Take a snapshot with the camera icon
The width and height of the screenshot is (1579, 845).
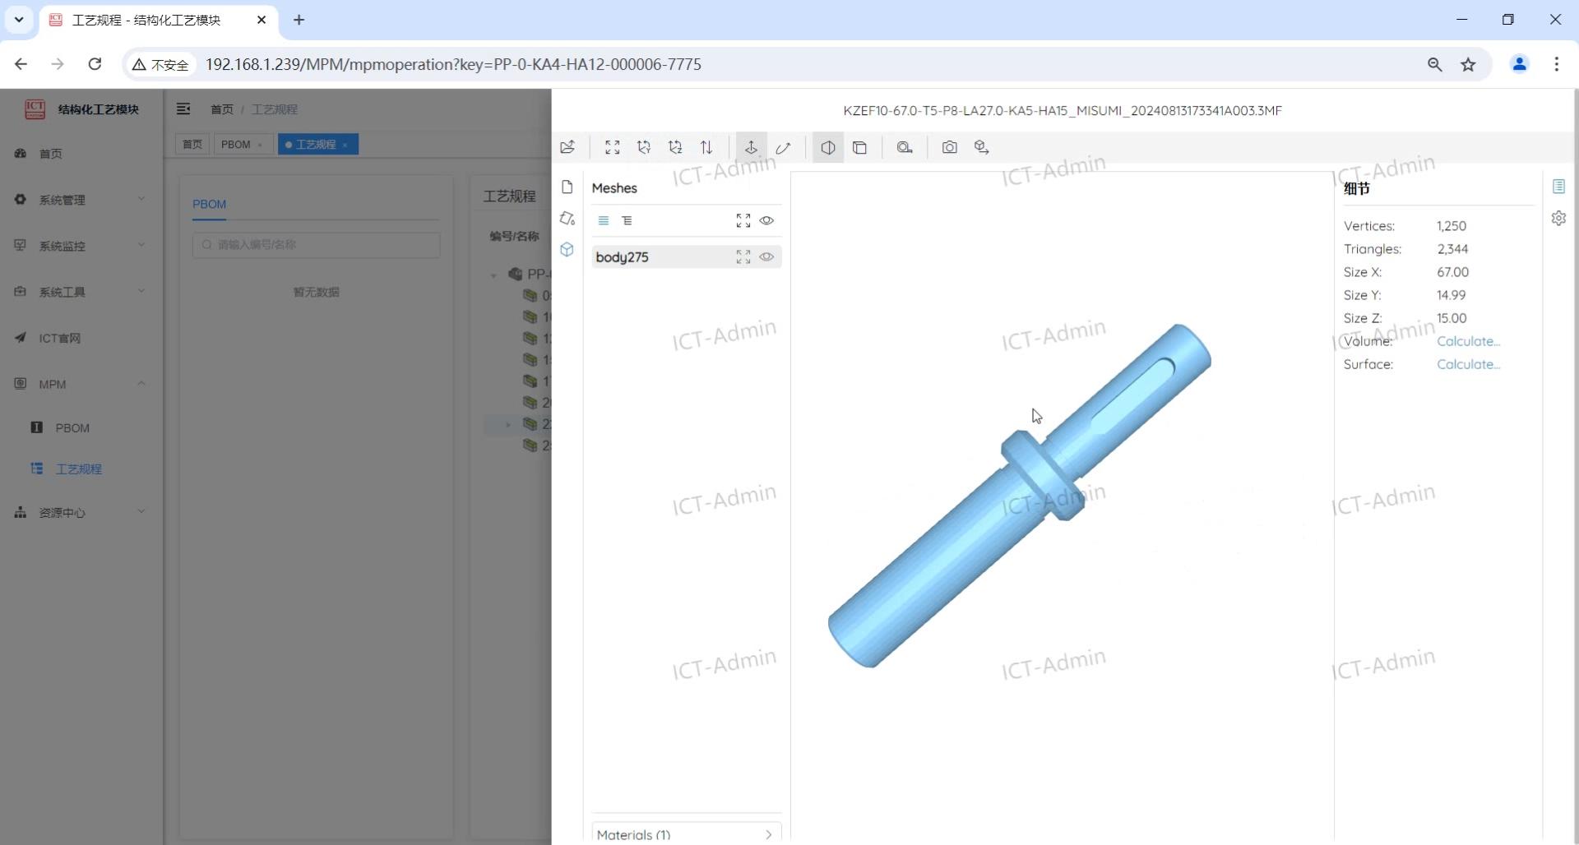click(x=950, y=147)
